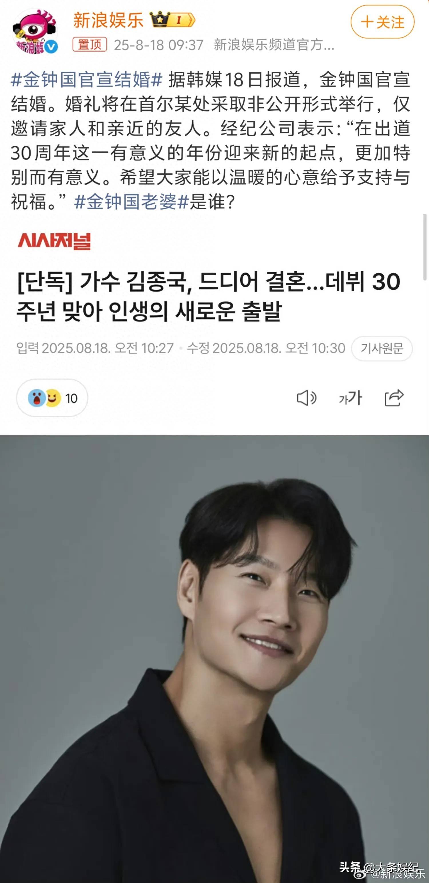Click the 新浪娱乐频道官方 account description
This screenshot has width=429, height=883.
[x=274, y=45]
